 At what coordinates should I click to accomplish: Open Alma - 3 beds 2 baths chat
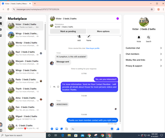[x=25, y=99]
